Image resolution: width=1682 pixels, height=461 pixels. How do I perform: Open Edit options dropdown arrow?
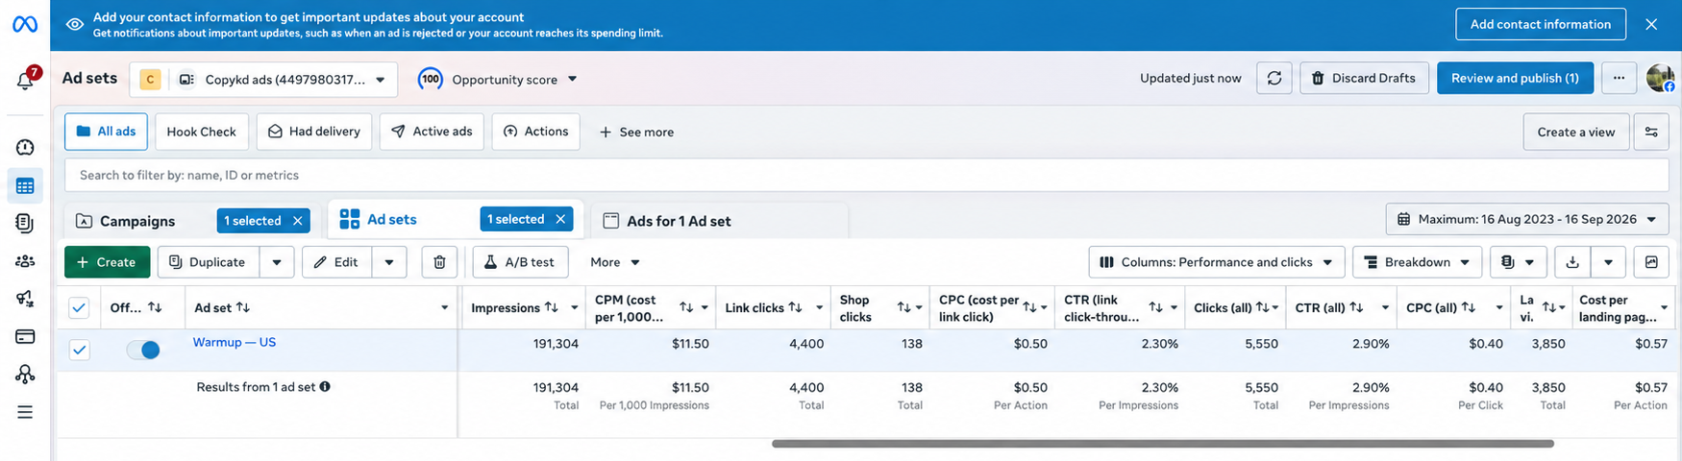point(389,262)
